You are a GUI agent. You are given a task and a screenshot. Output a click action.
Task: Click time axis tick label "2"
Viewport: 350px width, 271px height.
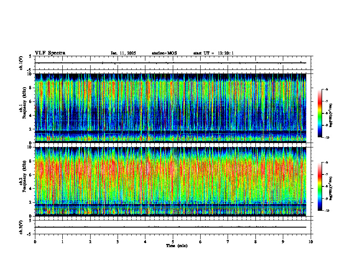[90, 242]
